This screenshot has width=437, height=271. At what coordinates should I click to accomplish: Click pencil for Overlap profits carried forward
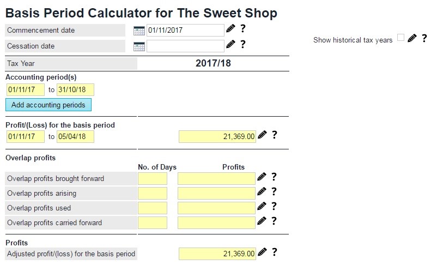pyautogui.click(x=262, y=221)
